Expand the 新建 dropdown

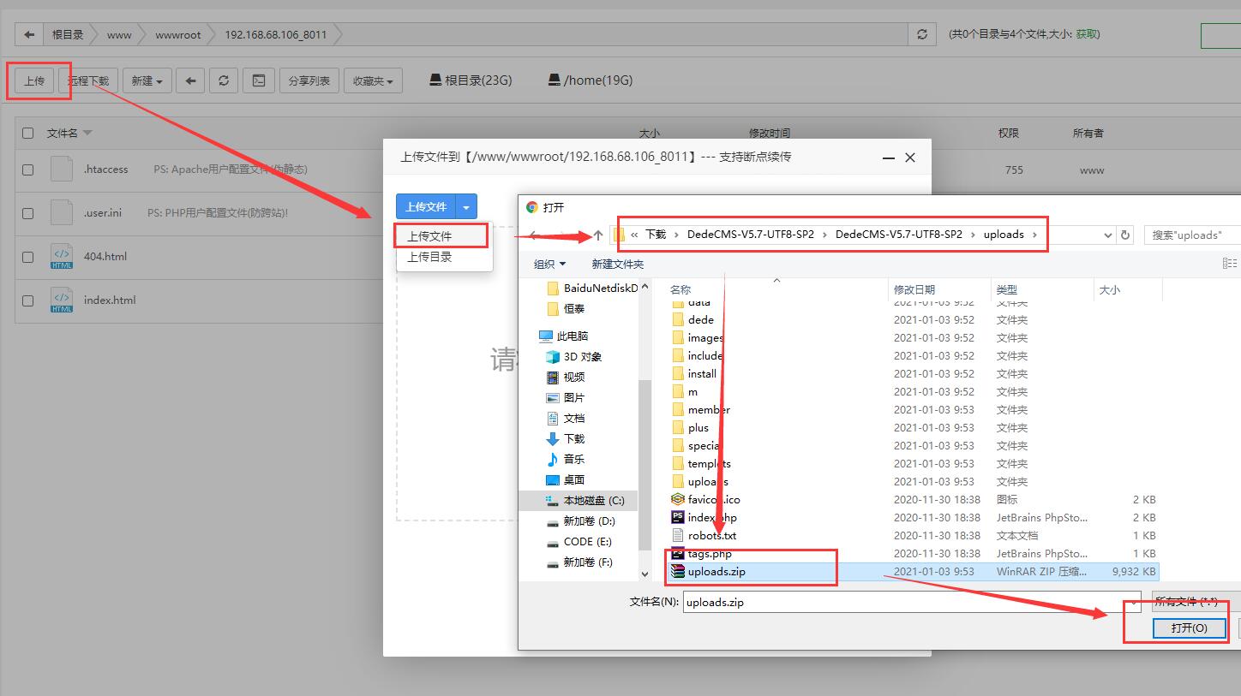click(x=147, y=80)
